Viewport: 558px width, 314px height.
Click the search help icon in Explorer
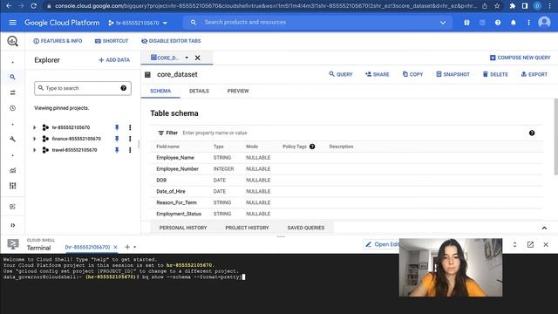pos(124,88)
